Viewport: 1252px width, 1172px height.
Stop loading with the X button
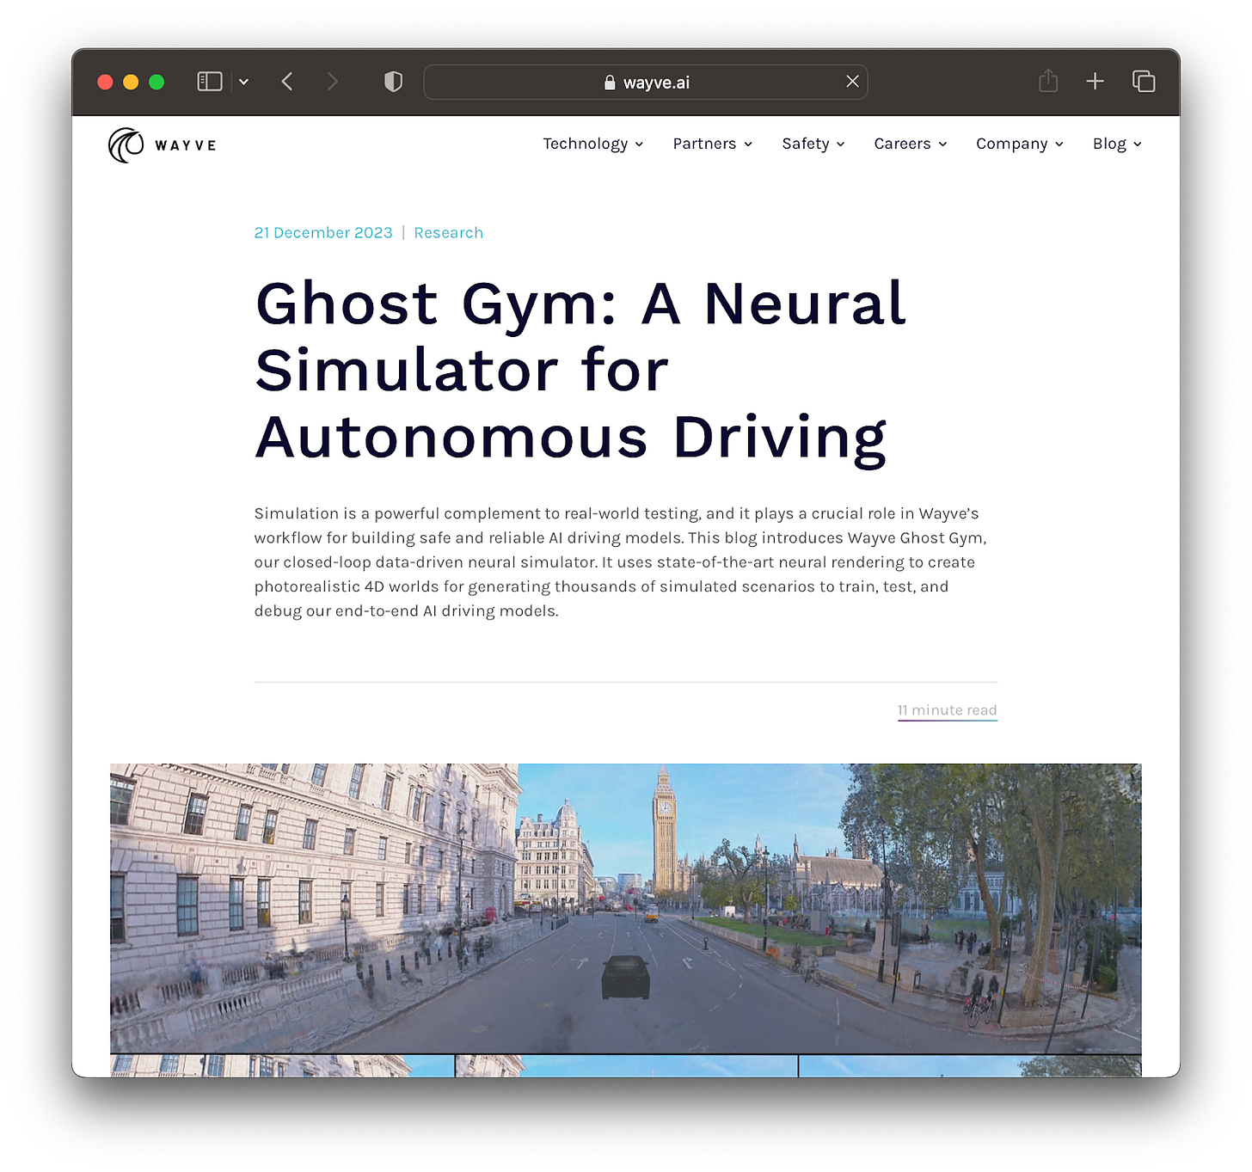(x=852, y=82)
